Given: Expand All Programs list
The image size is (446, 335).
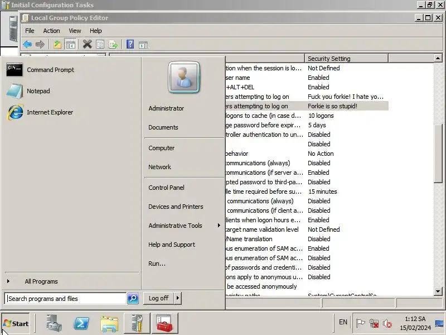Looking at the screenshot, I should tap(41, 281).
